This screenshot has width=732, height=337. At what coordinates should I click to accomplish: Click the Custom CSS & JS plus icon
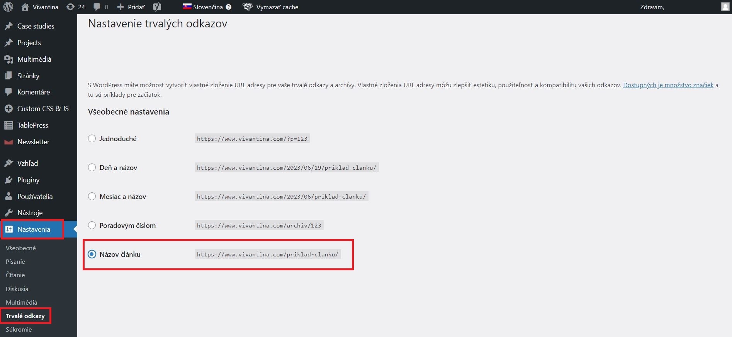pos(8,109)
